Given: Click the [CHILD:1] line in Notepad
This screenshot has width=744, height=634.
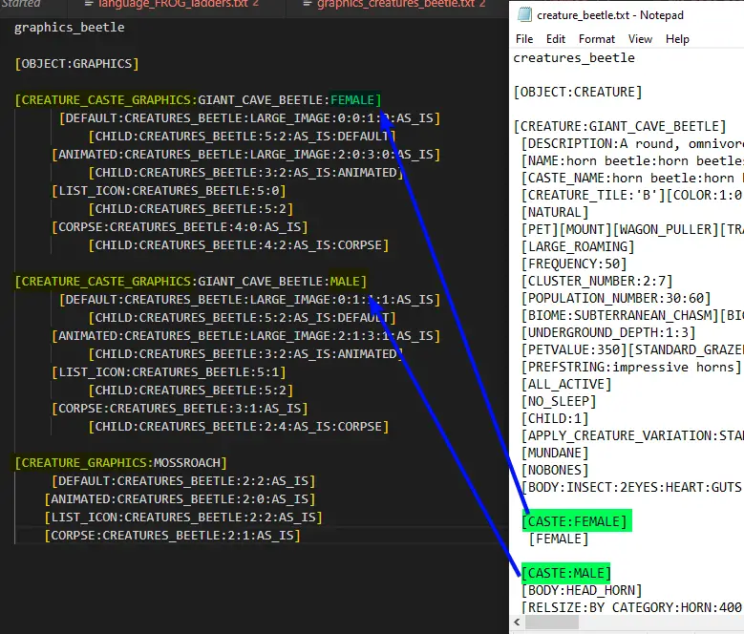Looking at the screenshot, I should tap(555, 418).
